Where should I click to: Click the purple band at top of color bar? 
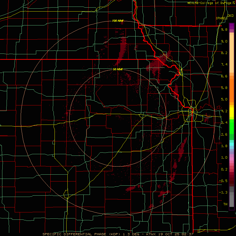coord(232,26)
